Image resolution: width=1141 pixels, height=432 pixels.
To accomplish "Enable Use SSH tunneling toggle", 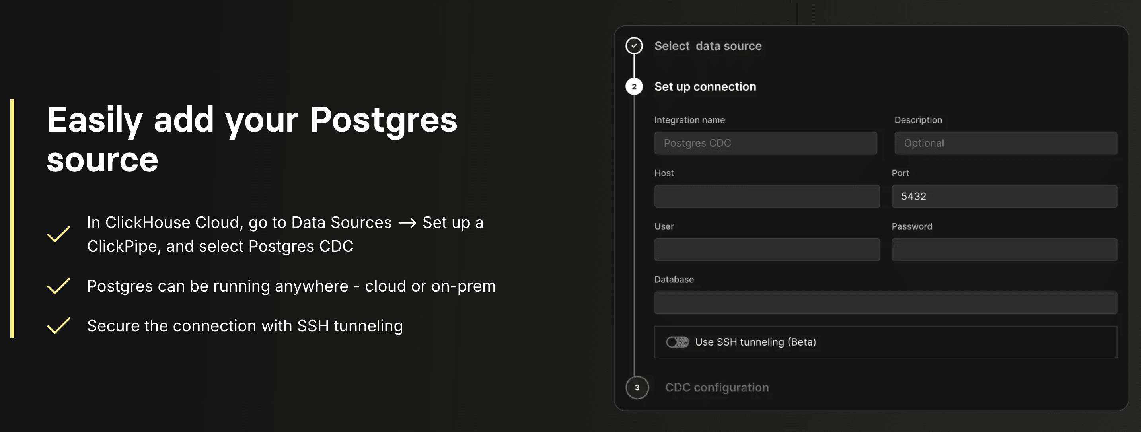I will 677,342.
